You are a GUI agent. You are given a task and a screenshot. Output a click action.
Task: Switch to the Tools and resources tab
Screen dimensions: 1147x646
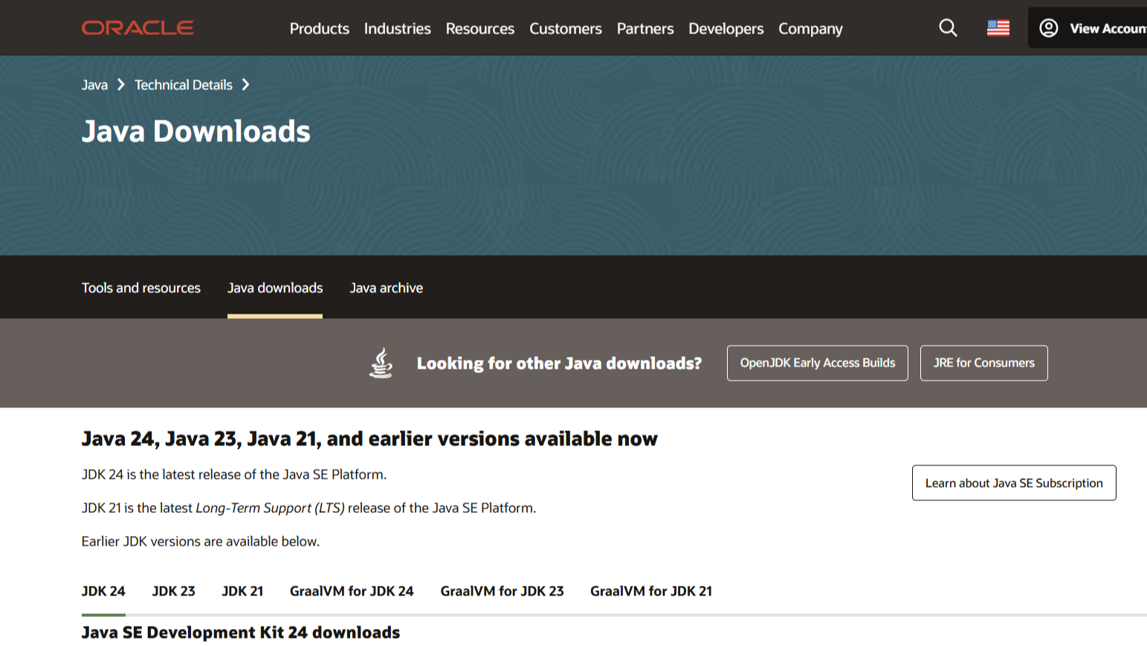click(140, 288)
